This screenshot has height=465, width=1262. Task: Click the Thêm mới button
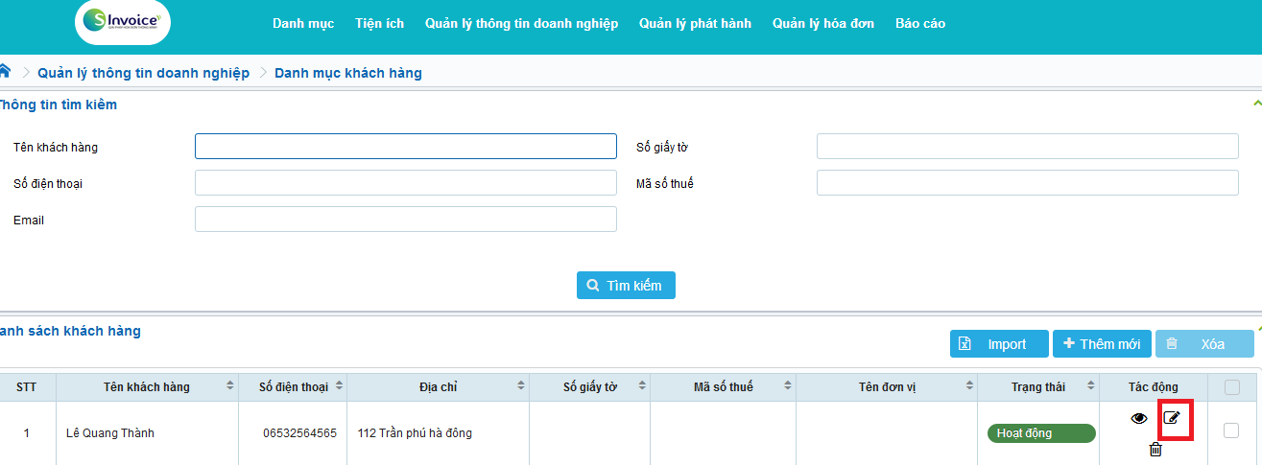point(1102,344)
